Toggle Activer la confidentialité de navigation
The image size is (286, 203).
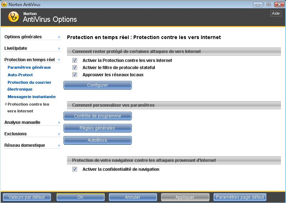75,169
